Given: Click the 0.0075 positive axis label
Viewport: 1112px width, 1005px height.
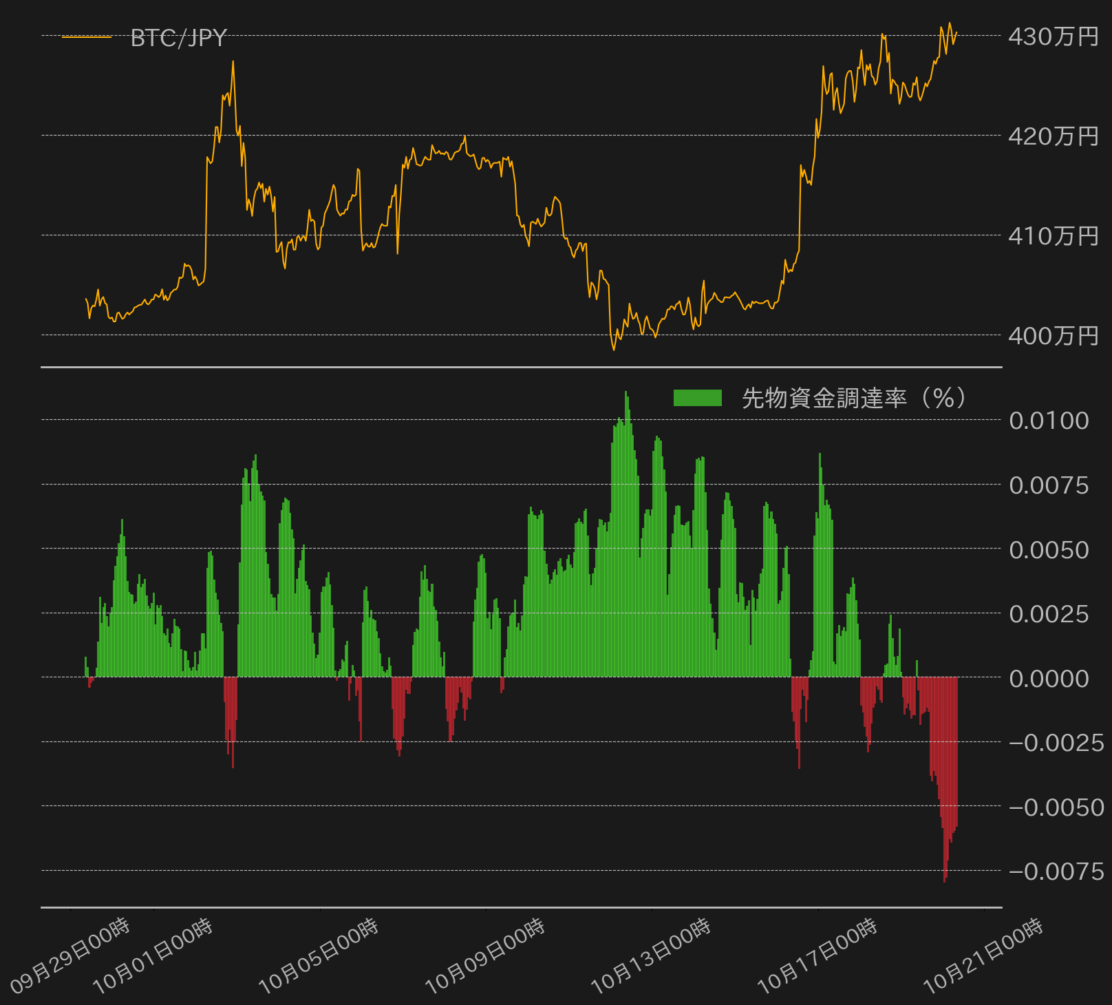Looking at the screenshot, I should [x=1049, y=485].
